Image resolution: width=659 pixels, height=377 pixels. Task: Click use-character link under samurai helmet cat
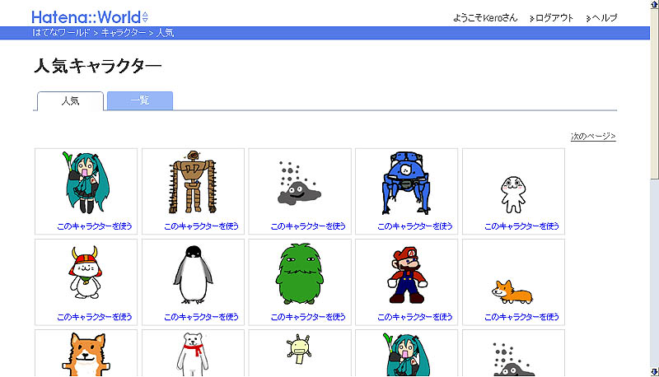click(95, 317)
